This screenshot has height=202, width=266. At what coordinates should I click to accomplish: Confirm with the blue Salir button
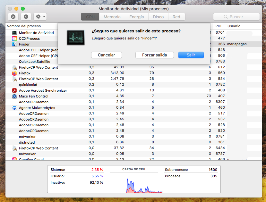coord(191,55)
